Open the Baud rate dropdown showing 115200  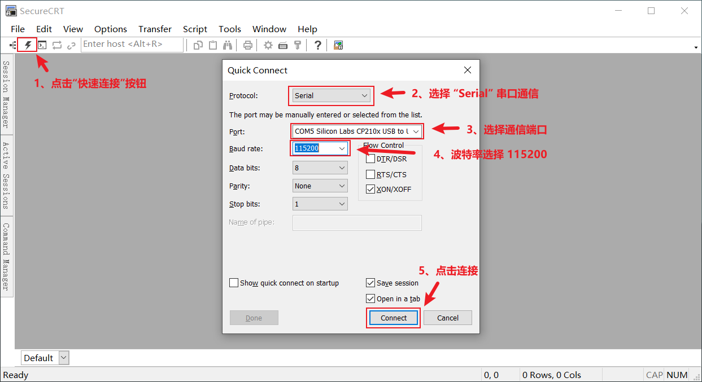pyautogui.click(x=320, y=148)
